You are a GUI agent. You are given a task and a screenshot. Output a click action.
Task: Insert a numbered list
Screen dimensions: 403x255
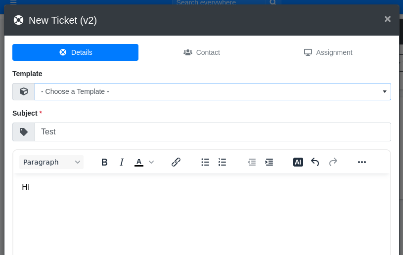[223, 162]
